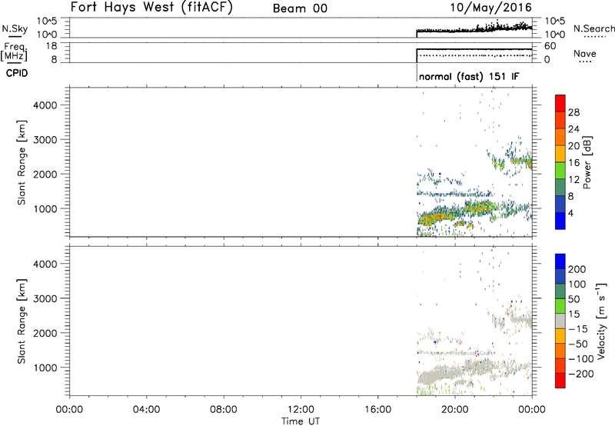Click the 3000 tick in velocity panel
Viewport: 615px width, 426px height.
tap(45, 298)
